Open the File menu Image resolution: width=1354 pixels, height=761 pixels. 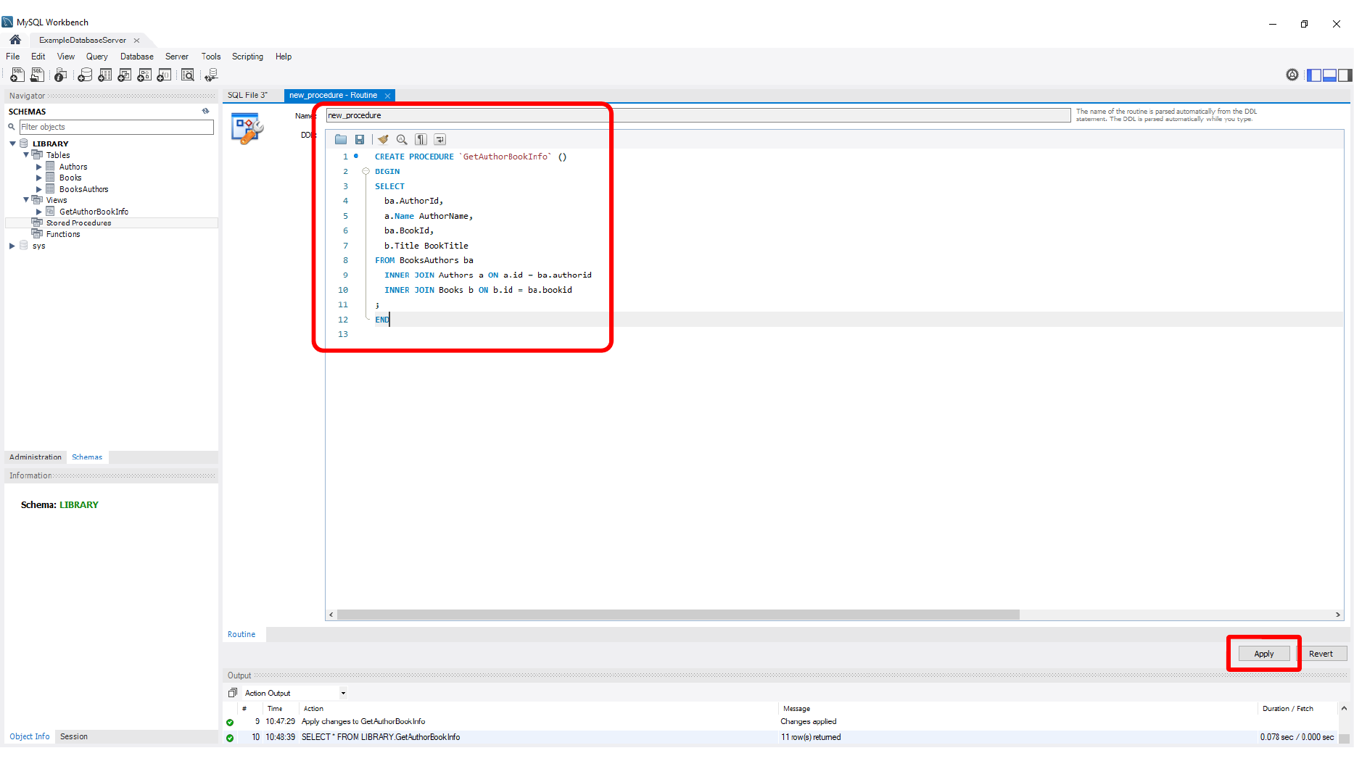(13, 57)
